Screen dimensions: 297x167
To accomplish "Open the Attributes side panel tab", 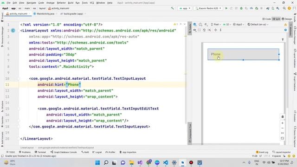I will pyautogui.click(x=291, y=30).
